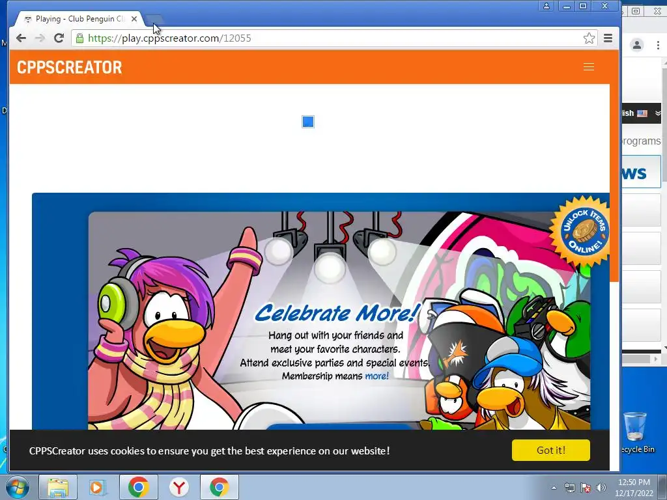Go back with the browser back arrow
The height and width of the screenshot is (500, 667).
tap(21, 38)
